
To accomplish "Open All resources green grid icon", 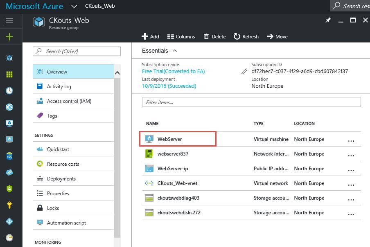I will pyautogui.click(x=9, y=74).
